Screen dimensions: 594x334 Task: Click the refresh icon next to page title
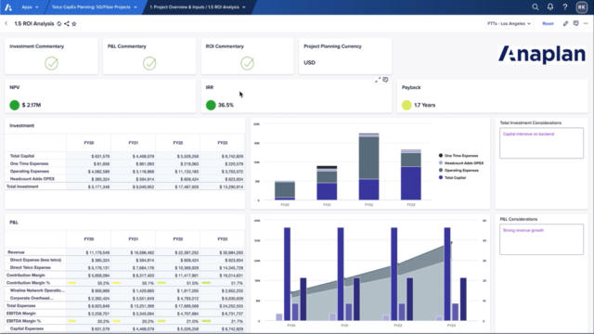tap(59, 24)
